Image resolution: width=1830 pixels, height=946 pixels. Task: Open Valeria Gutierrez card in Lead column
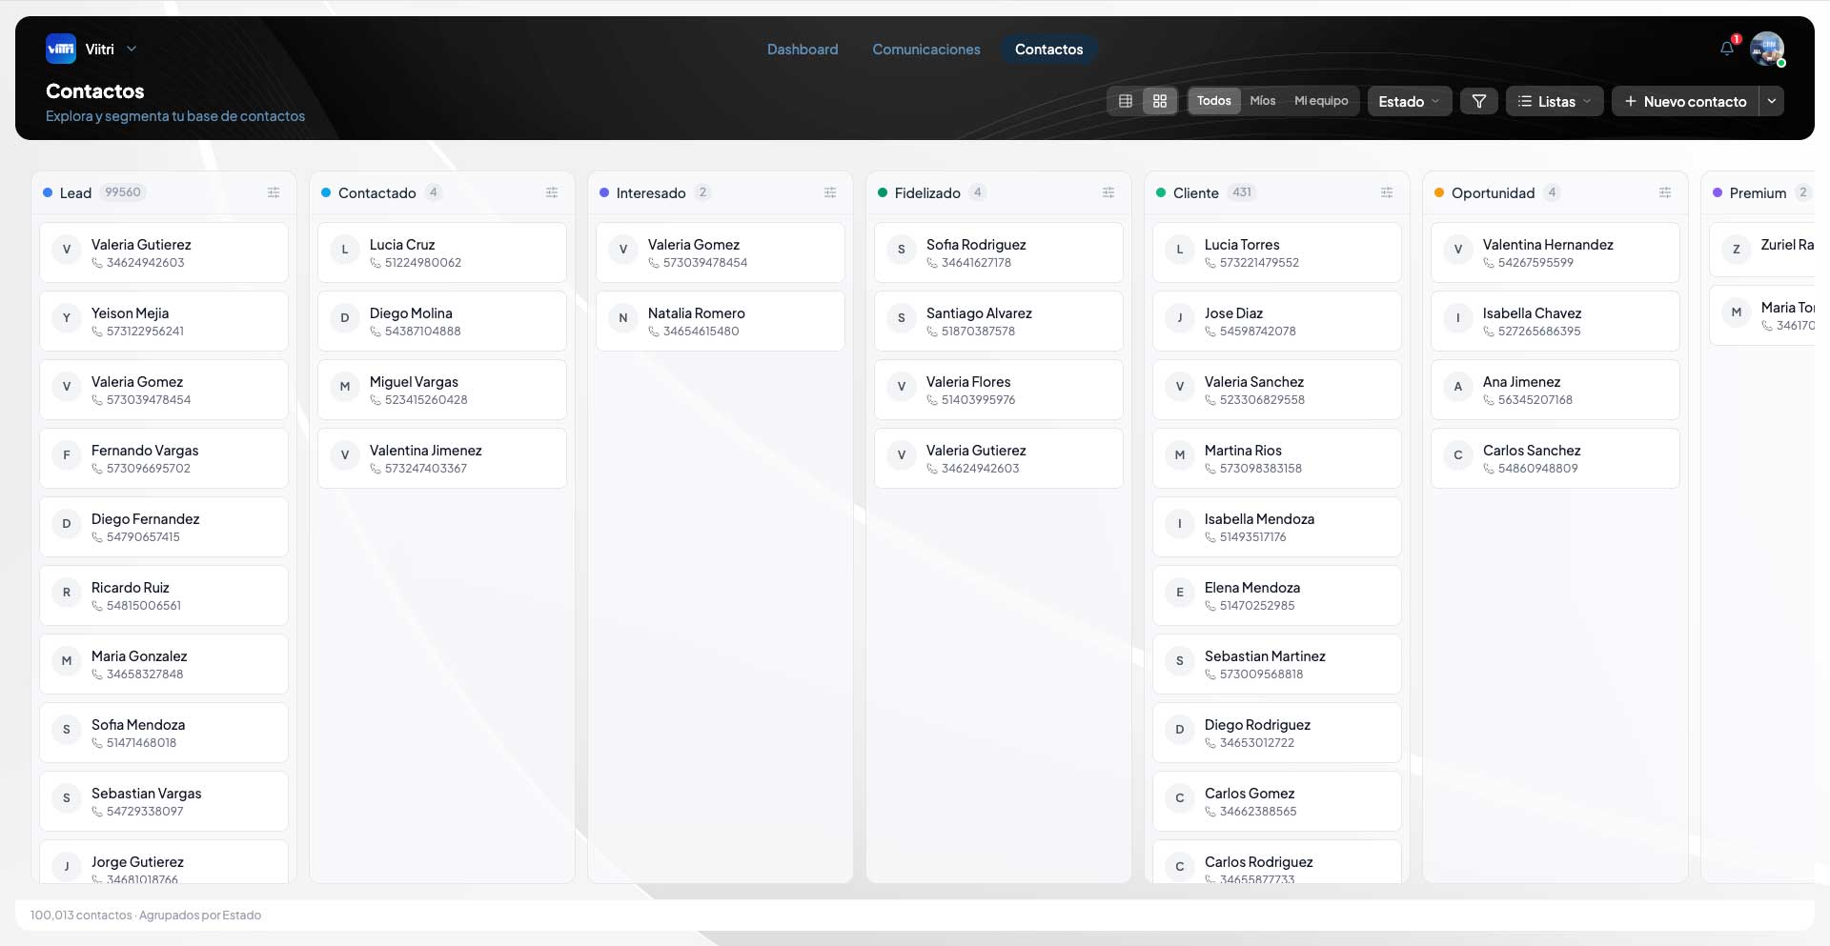coord(164,252)
